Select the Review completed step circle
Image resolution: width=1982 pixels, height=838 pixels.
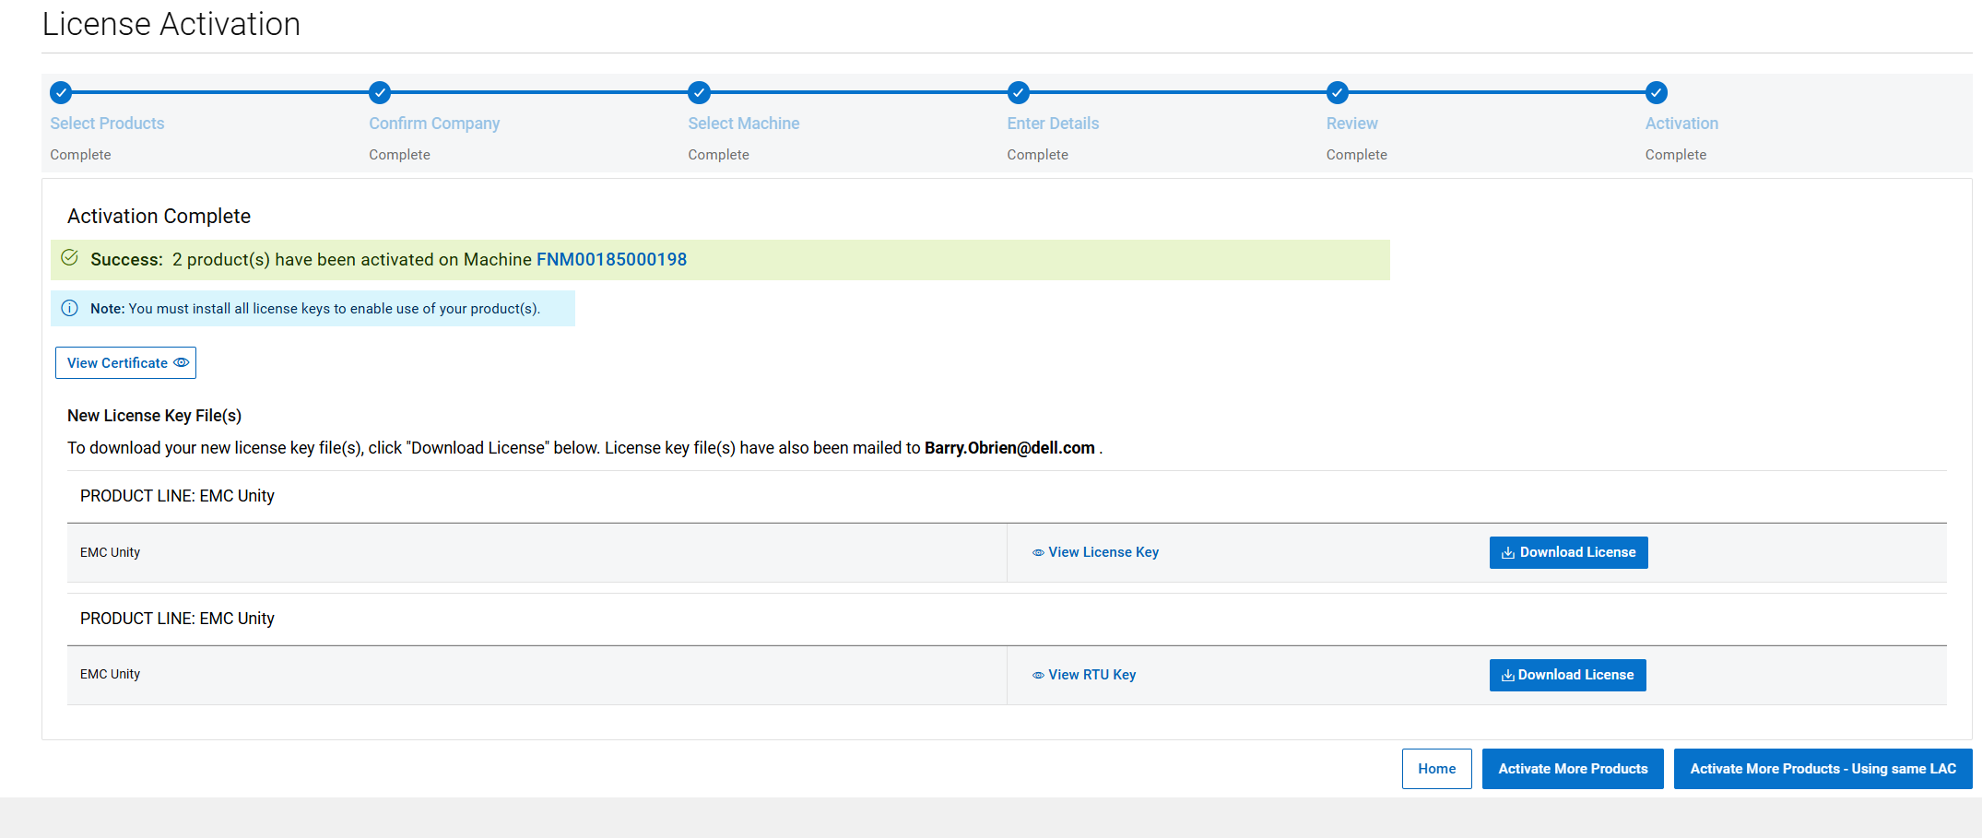1337,92
